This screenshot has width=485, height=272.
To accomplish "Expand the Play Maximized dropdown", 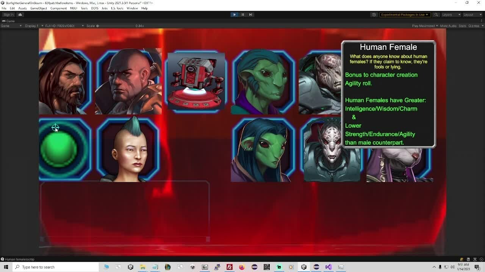I will pyautogui.click(x=425, y=26).
